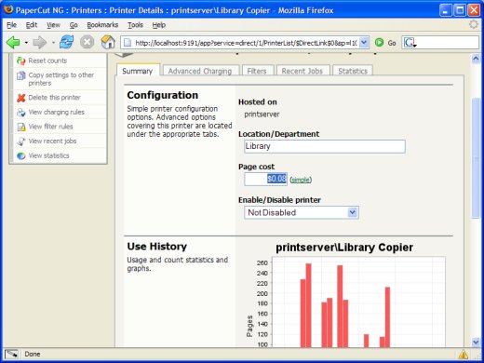Viewport: 484px width, 363px height.
Task: Maximize the Firefox window
Action: pos(460,10)
